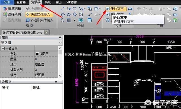Select the Spline curve tool
181x109 pixels.
pyautogui.click(x=63, y=20)
